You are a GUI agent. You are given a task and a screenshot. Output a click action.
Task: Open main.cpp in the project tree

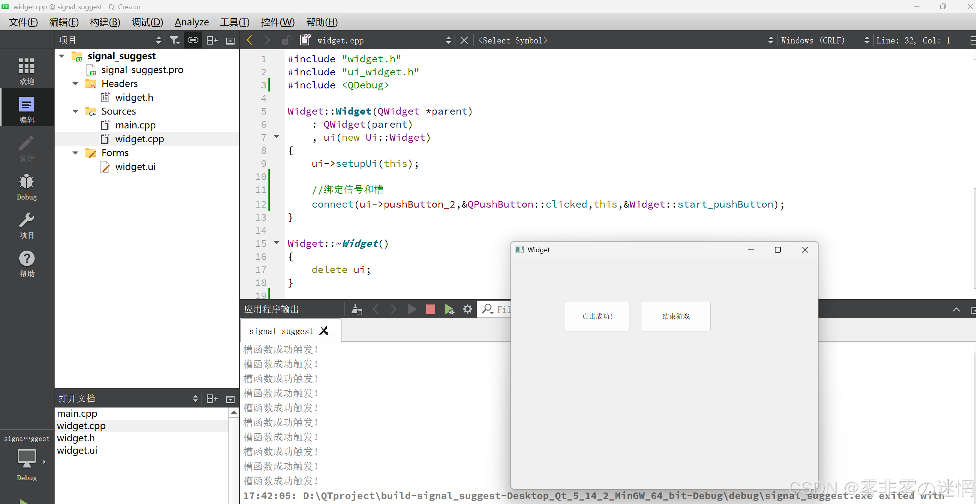click(135, 125)
